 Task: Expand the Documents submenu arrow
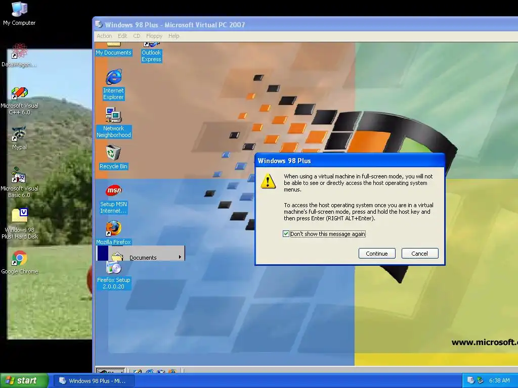click(x=180, y=257)
